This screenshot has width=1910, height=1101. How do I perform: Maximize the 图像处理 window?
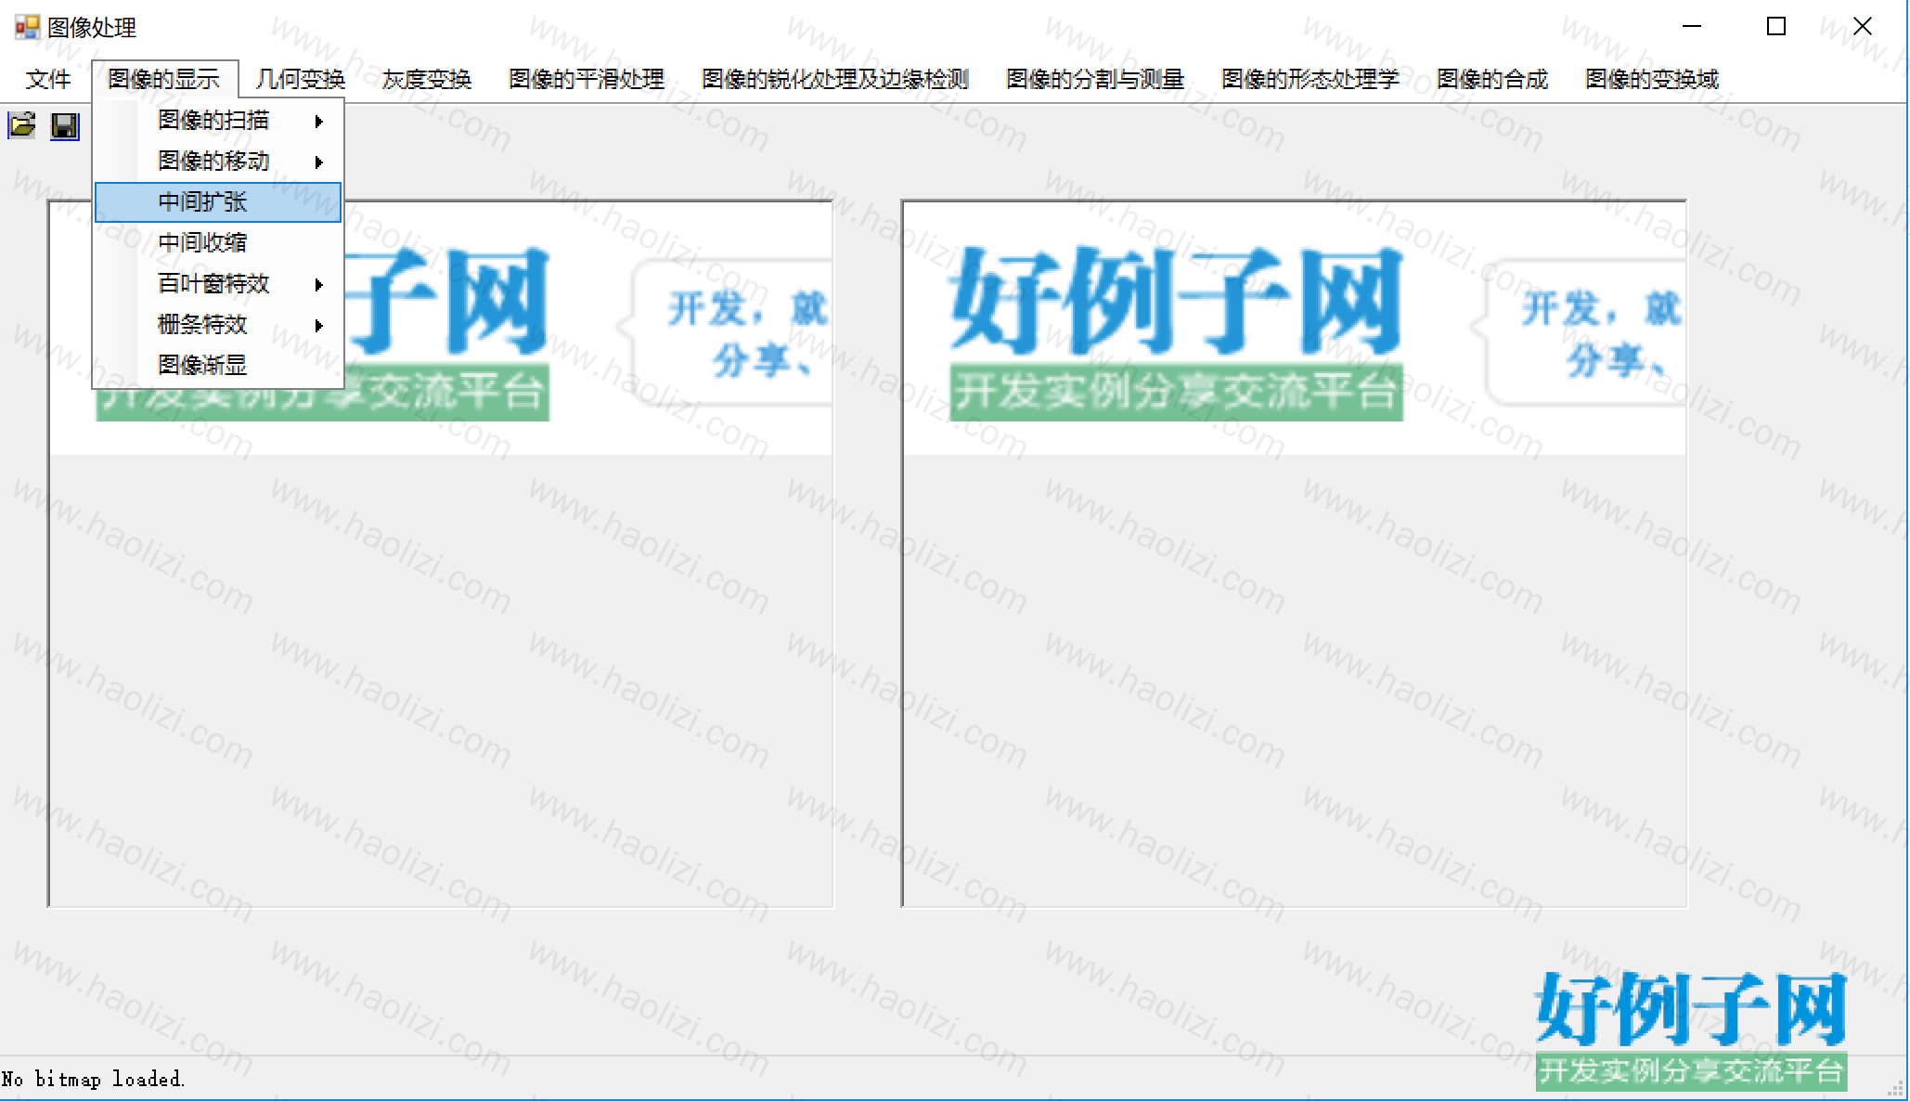pyautogui.click(x=1775, y=27)
